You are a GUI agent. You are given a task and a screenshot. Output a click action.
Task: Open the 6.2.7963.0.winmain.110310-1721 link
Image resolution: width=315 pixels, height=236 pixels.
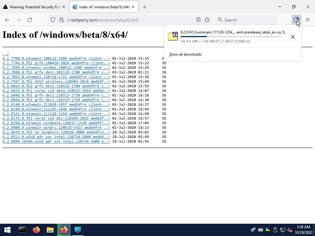pyautogui.click(x=56, y=77)
